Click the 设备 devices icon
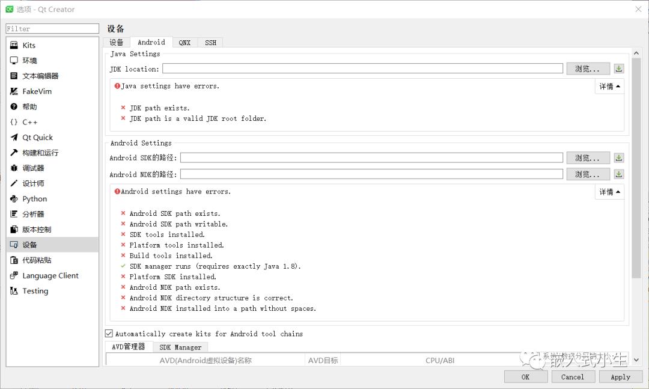Image resolution: width=649 pixels, height=389 pixels. [14, 245]
